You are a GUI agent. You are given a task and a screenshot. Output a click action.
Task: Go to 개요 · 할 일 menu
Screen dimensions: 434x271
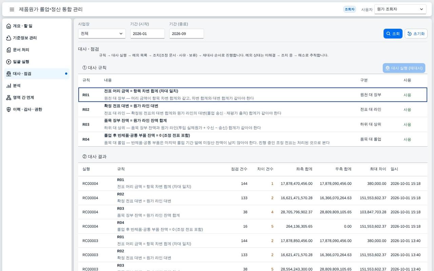point(37,26)
